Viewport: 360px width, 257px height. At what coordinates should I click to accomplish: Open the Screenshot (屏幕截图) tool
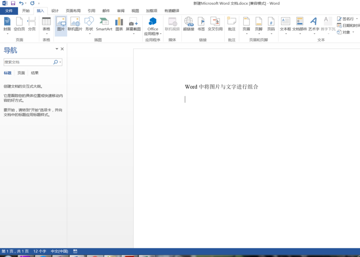[133, 26]
